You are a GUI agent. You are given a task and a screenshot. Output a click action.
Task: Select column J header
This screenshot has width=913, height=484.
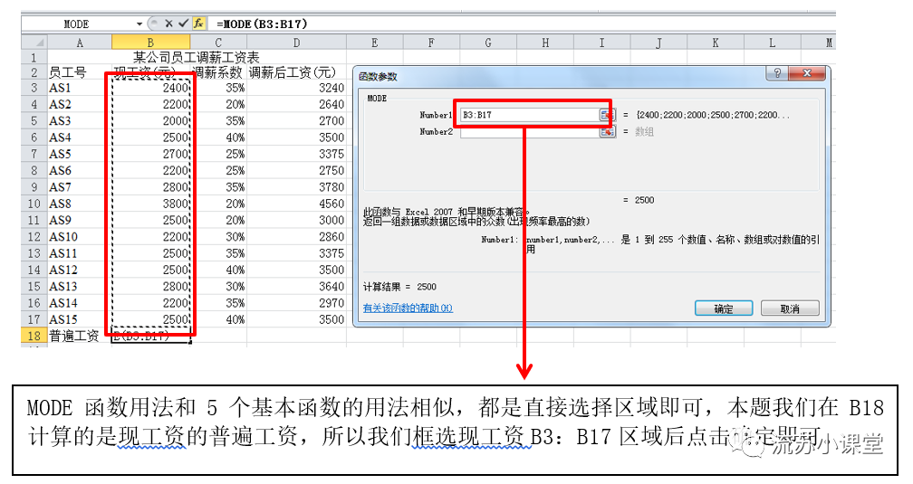658,43
